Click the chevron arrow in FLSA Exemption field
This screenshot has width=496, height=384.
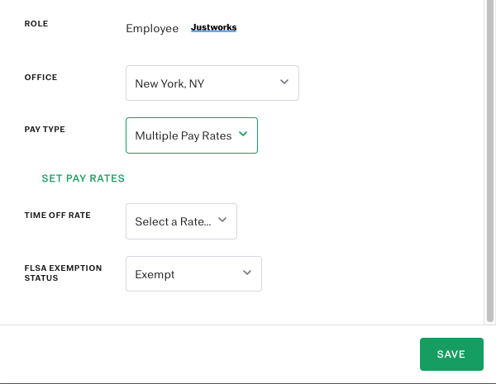[247, 273]
